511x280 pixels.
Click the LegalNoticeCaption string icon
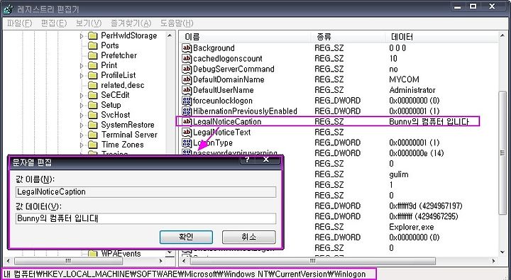coord(187,121)
